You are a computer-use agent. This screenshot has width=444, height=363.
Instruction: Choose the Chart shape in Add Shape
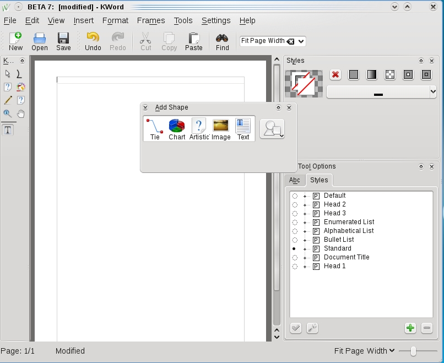point(177,129)
